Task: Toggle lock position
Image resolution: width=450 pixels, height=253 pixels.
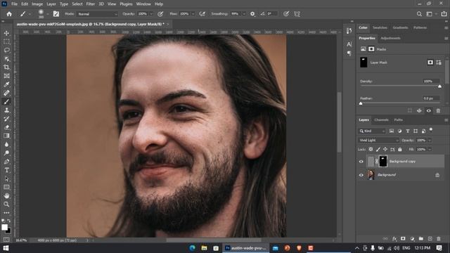Action: 385,149
